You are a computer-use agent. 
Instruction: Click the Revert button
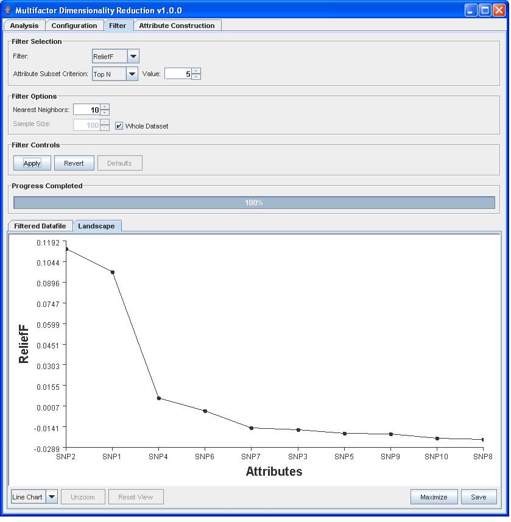[74, 163]
